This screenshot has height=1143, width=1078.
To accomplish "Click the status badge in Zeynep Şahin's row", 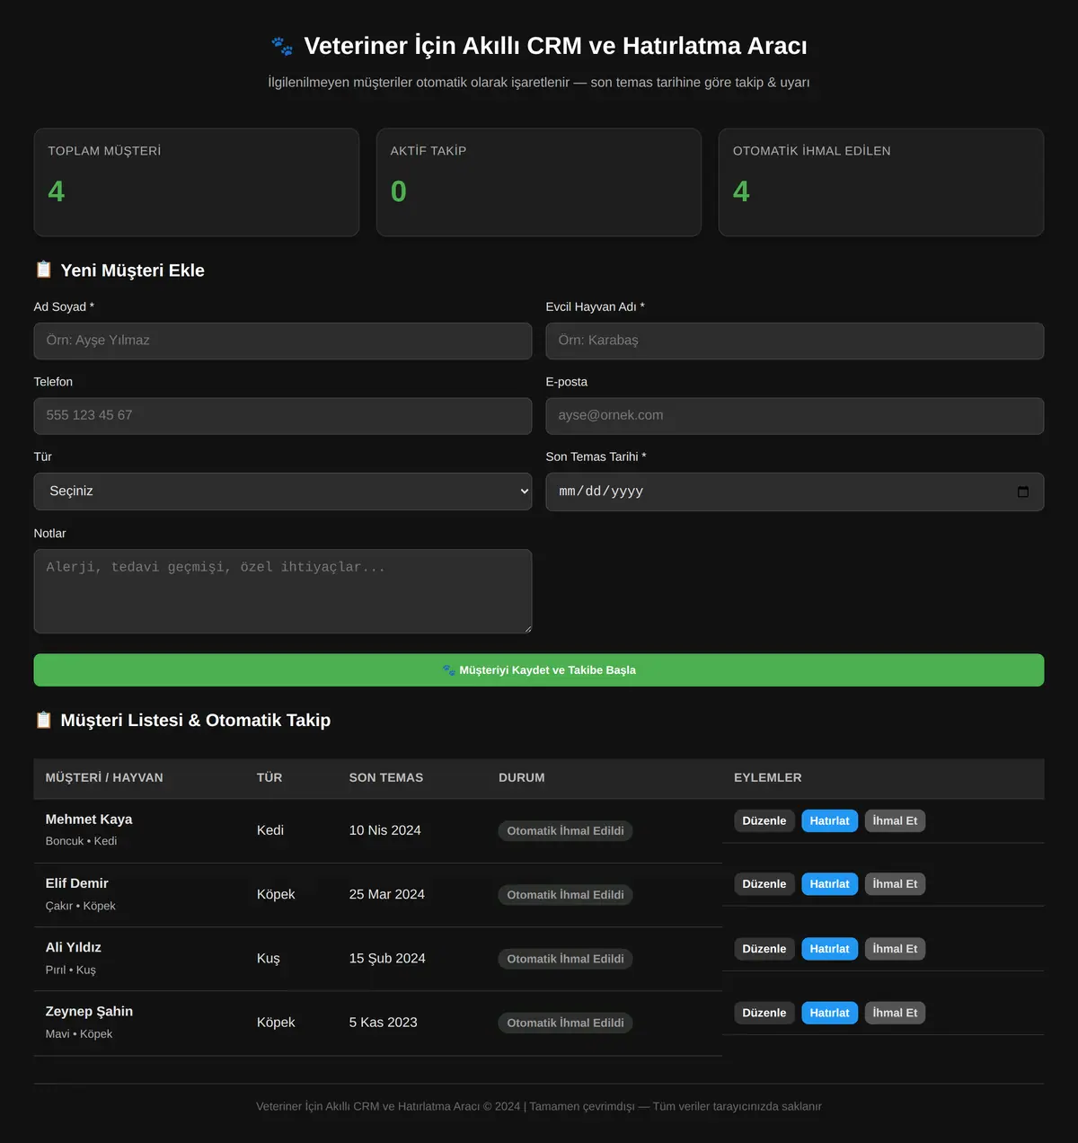I will [x=565, y=1023].
